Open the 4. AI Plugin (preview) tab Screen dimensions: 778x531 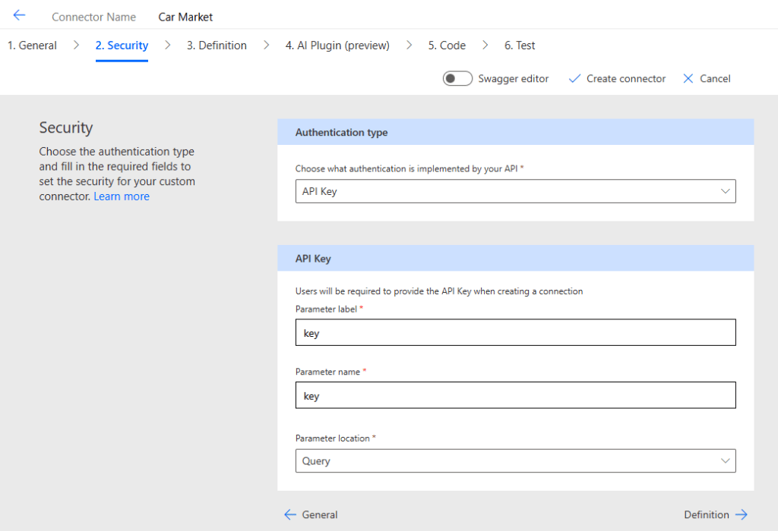pyautogui.click(x=337, y=46)
